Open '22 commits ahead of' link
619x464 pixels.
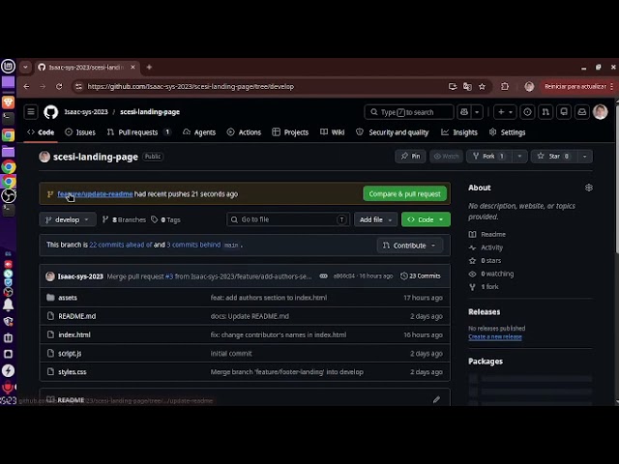click(x=121, y=245)
